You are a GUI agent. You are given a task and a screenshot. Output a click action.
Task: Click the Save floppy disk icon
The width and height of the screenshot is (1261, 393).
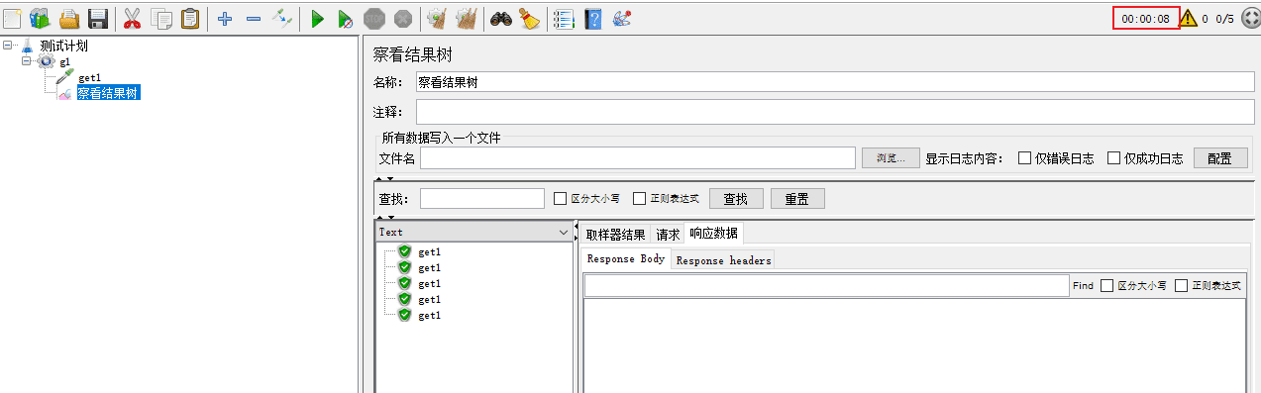(x=98, y=18)
